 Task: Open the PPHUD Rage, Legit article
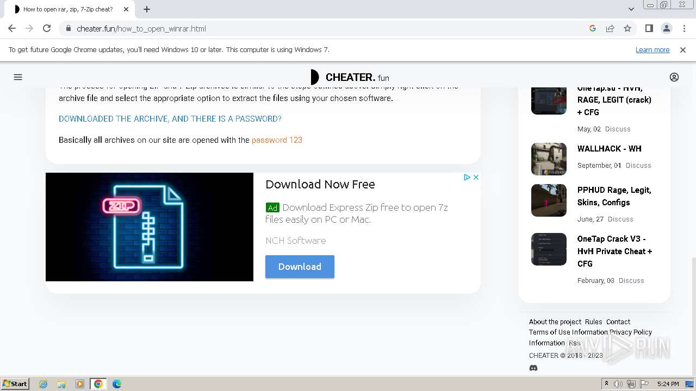[x=614, y=196]
